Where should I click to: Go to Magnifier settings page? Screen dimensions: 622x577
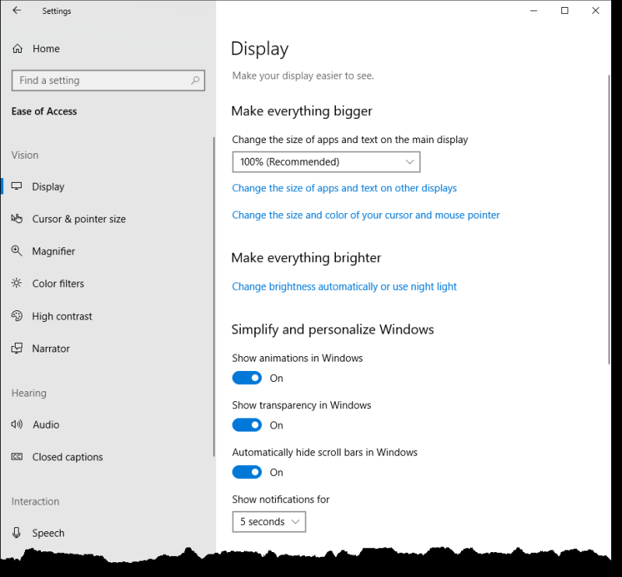point(107,251)
